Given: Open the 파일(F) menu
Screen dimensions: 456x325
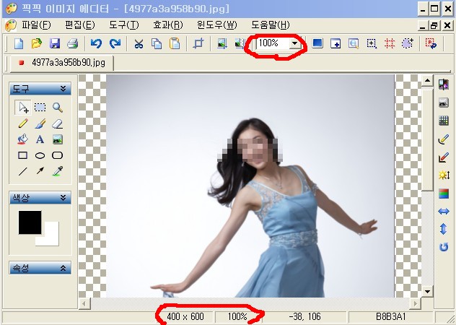Looking at the screenshot, I should [36, 25].
